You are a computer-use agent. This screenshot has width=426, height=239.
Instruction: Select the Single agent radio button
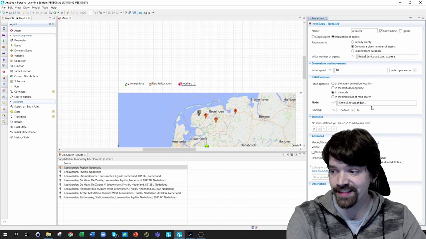tap(313, 37)
